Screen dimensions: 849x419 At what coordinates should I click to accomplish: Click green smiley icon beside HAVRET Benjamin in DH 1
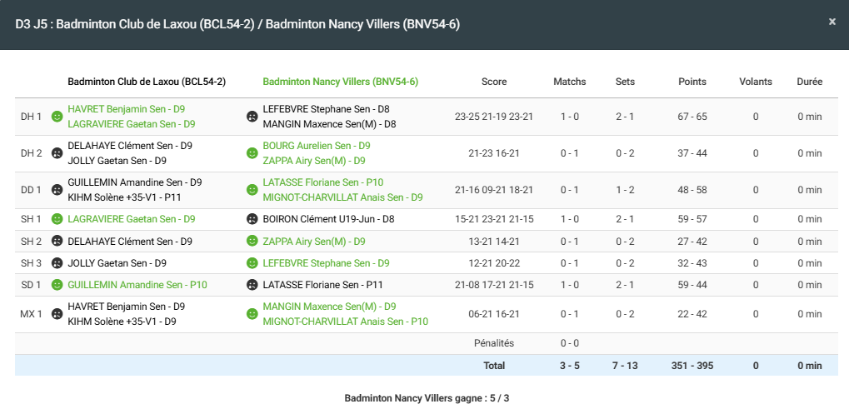point(57,117)
